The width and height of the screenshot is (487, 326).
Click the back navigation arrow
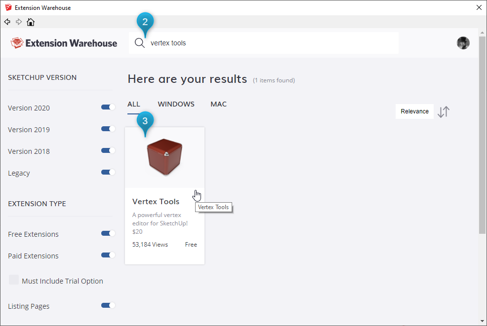[x=7, y=22]
